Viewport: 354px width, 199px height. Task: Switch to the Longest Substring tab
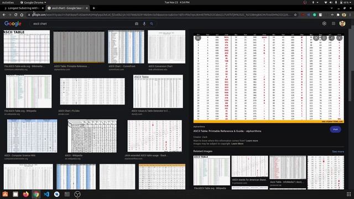[23, 8]
